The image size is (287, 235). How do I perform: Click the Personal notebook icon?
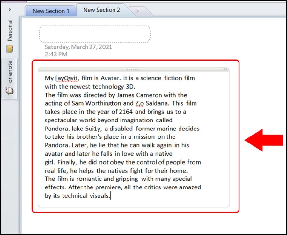(x=10, y=48)
